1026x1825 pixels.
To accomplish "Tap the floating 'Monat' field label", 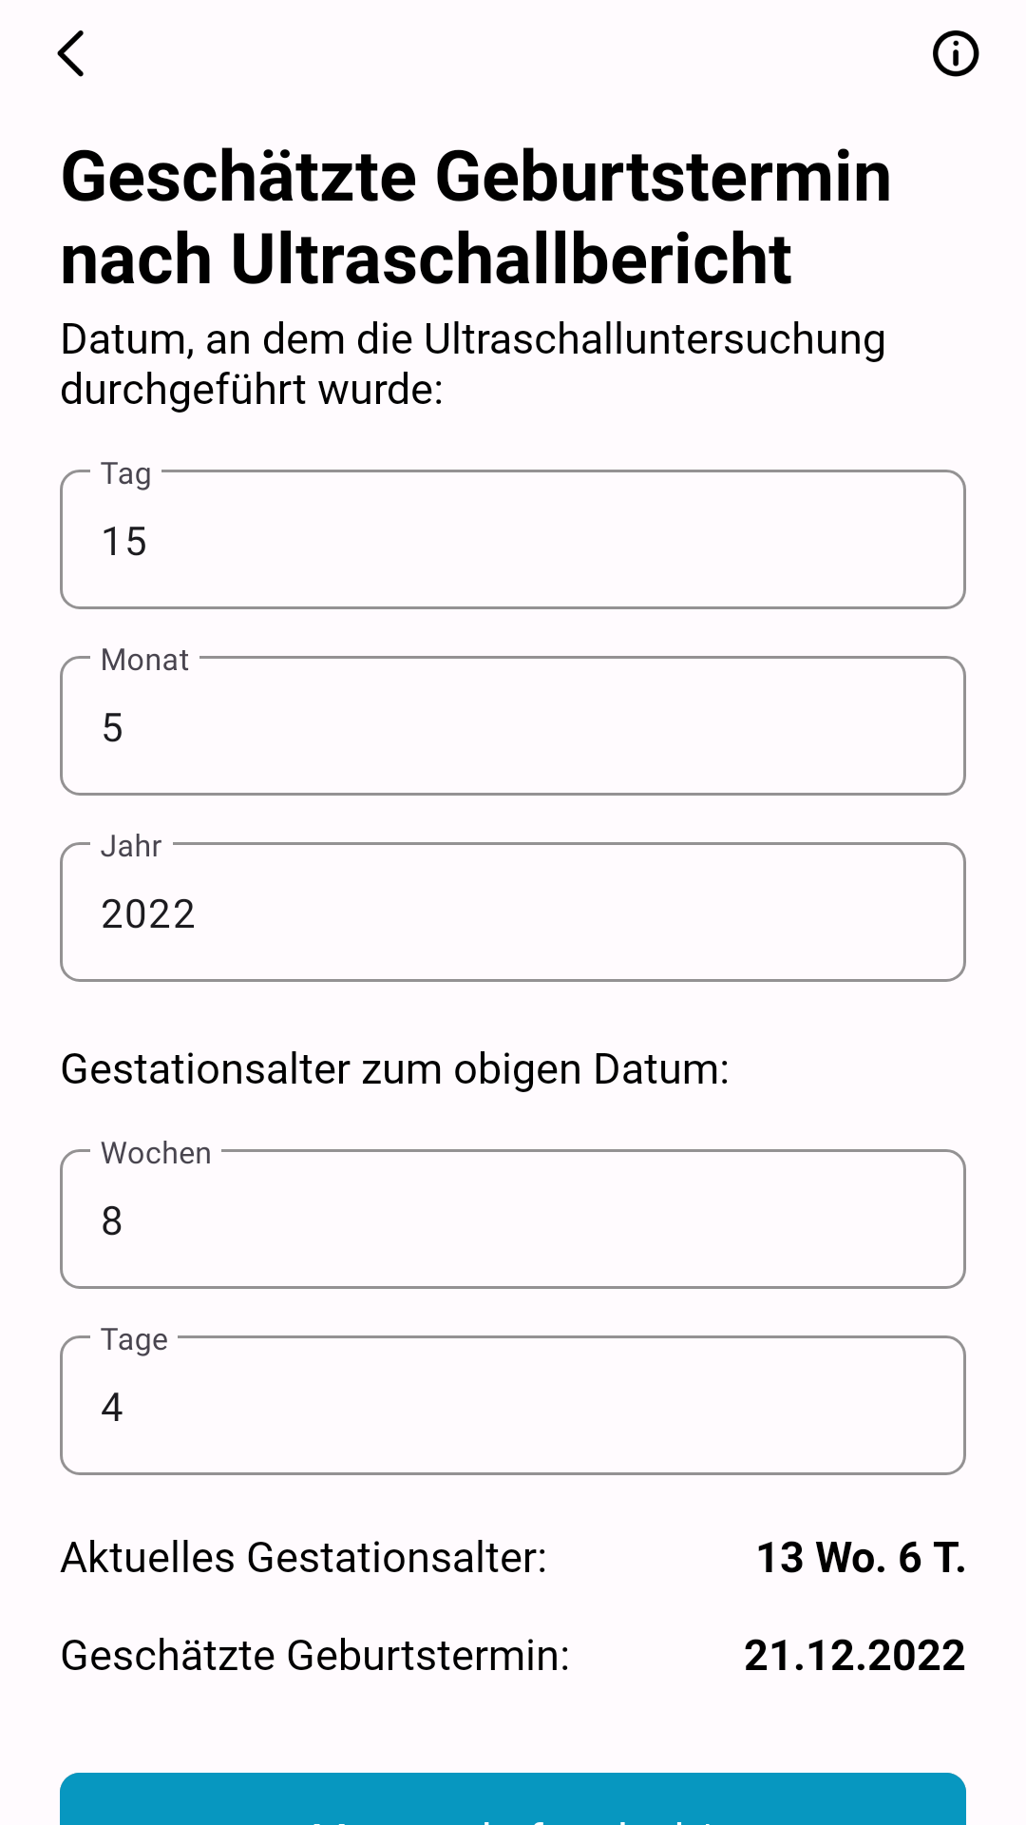I will tap(144, 660).
